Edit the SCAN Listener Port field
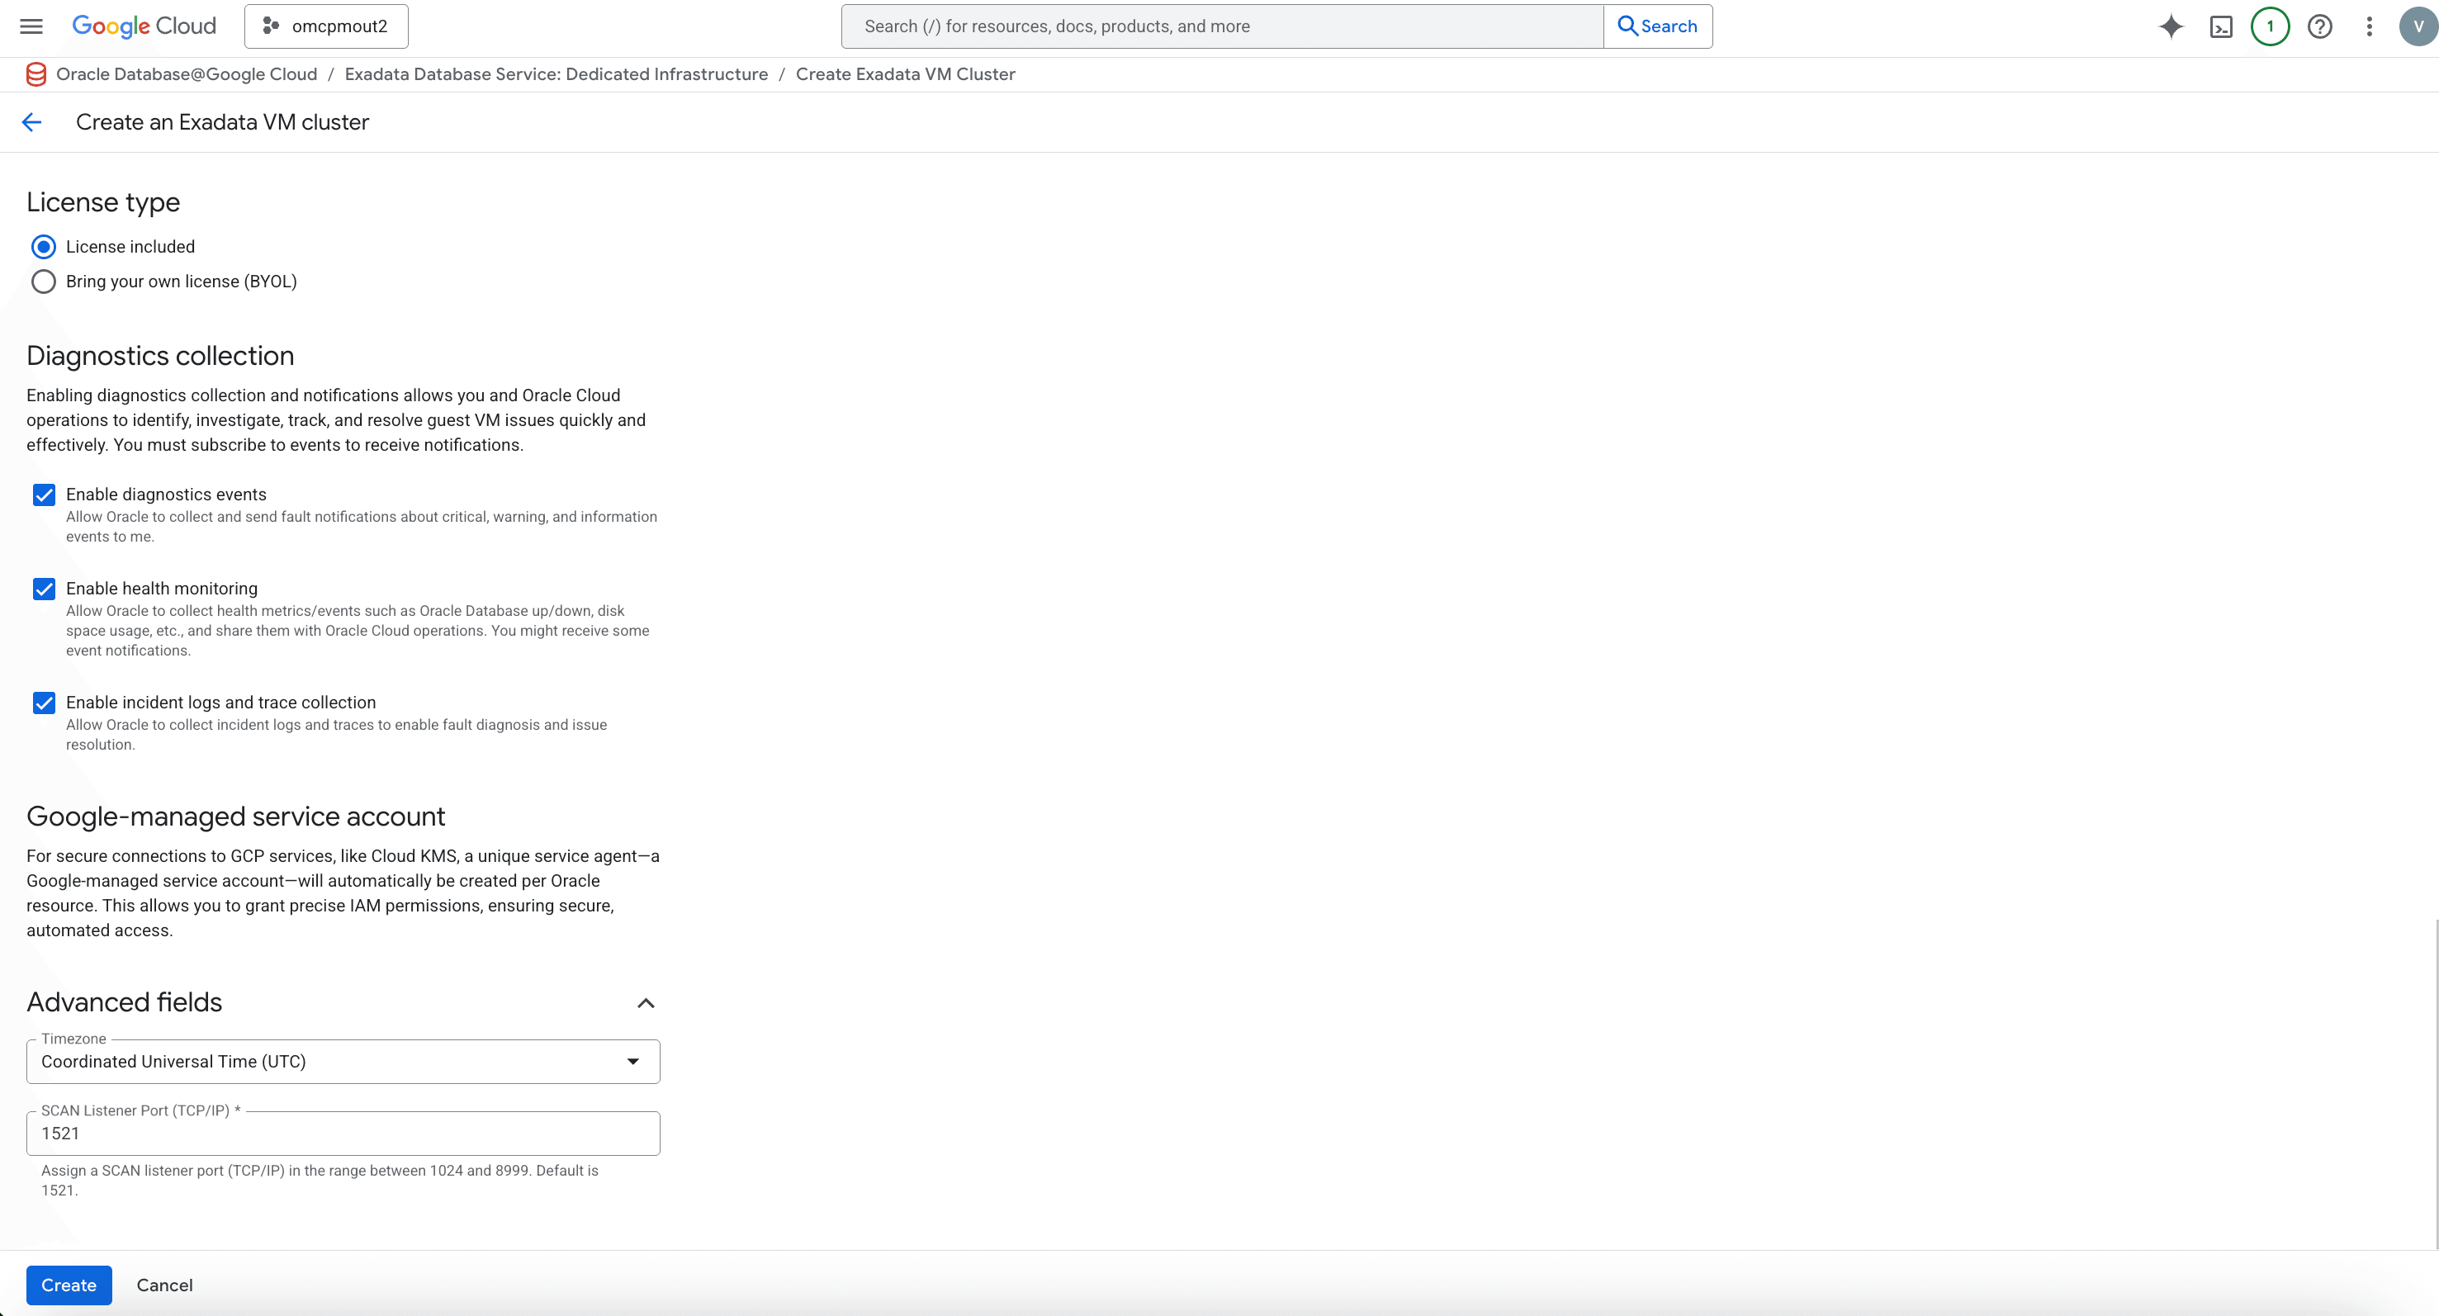This screenshot has width=2439, height=1316. click(343, 1133)
